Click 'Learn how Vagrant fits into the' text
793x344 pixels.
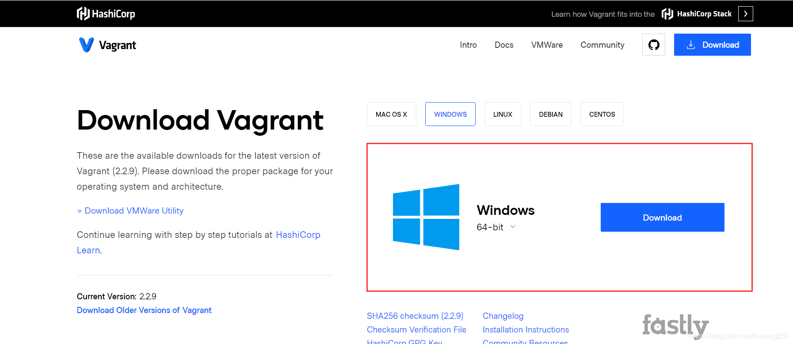(x=603, y=14)
